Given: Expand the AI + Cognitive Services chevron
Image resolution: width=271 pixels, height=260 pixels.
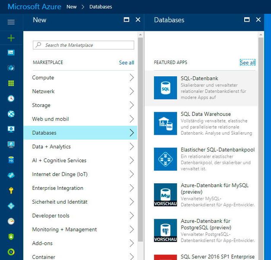Looking at the screenshot, I should click(x=132, y=160).
